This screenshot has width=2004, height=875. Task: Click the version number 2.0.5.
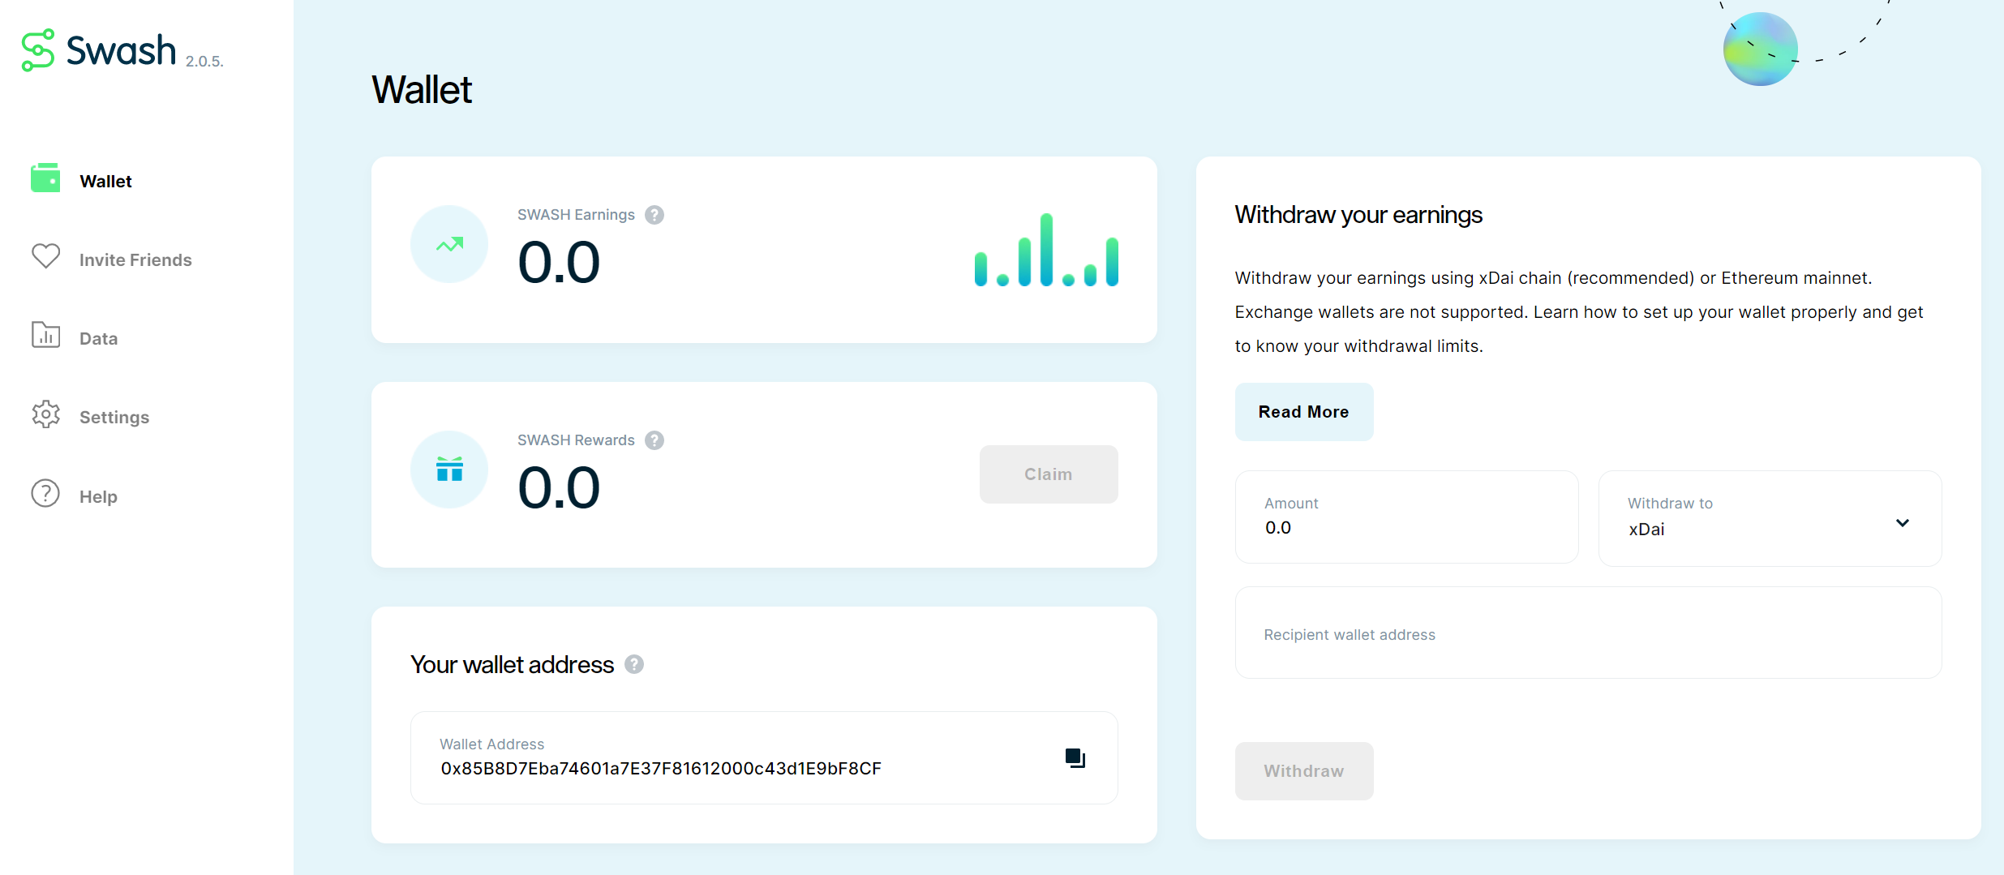click(x=204, y=62)
